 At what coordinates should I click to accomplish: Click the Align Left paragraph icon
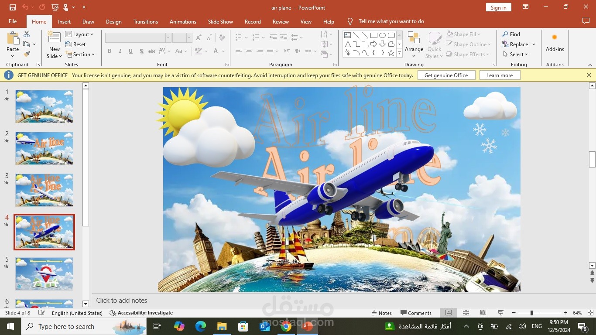pos(238,51)
